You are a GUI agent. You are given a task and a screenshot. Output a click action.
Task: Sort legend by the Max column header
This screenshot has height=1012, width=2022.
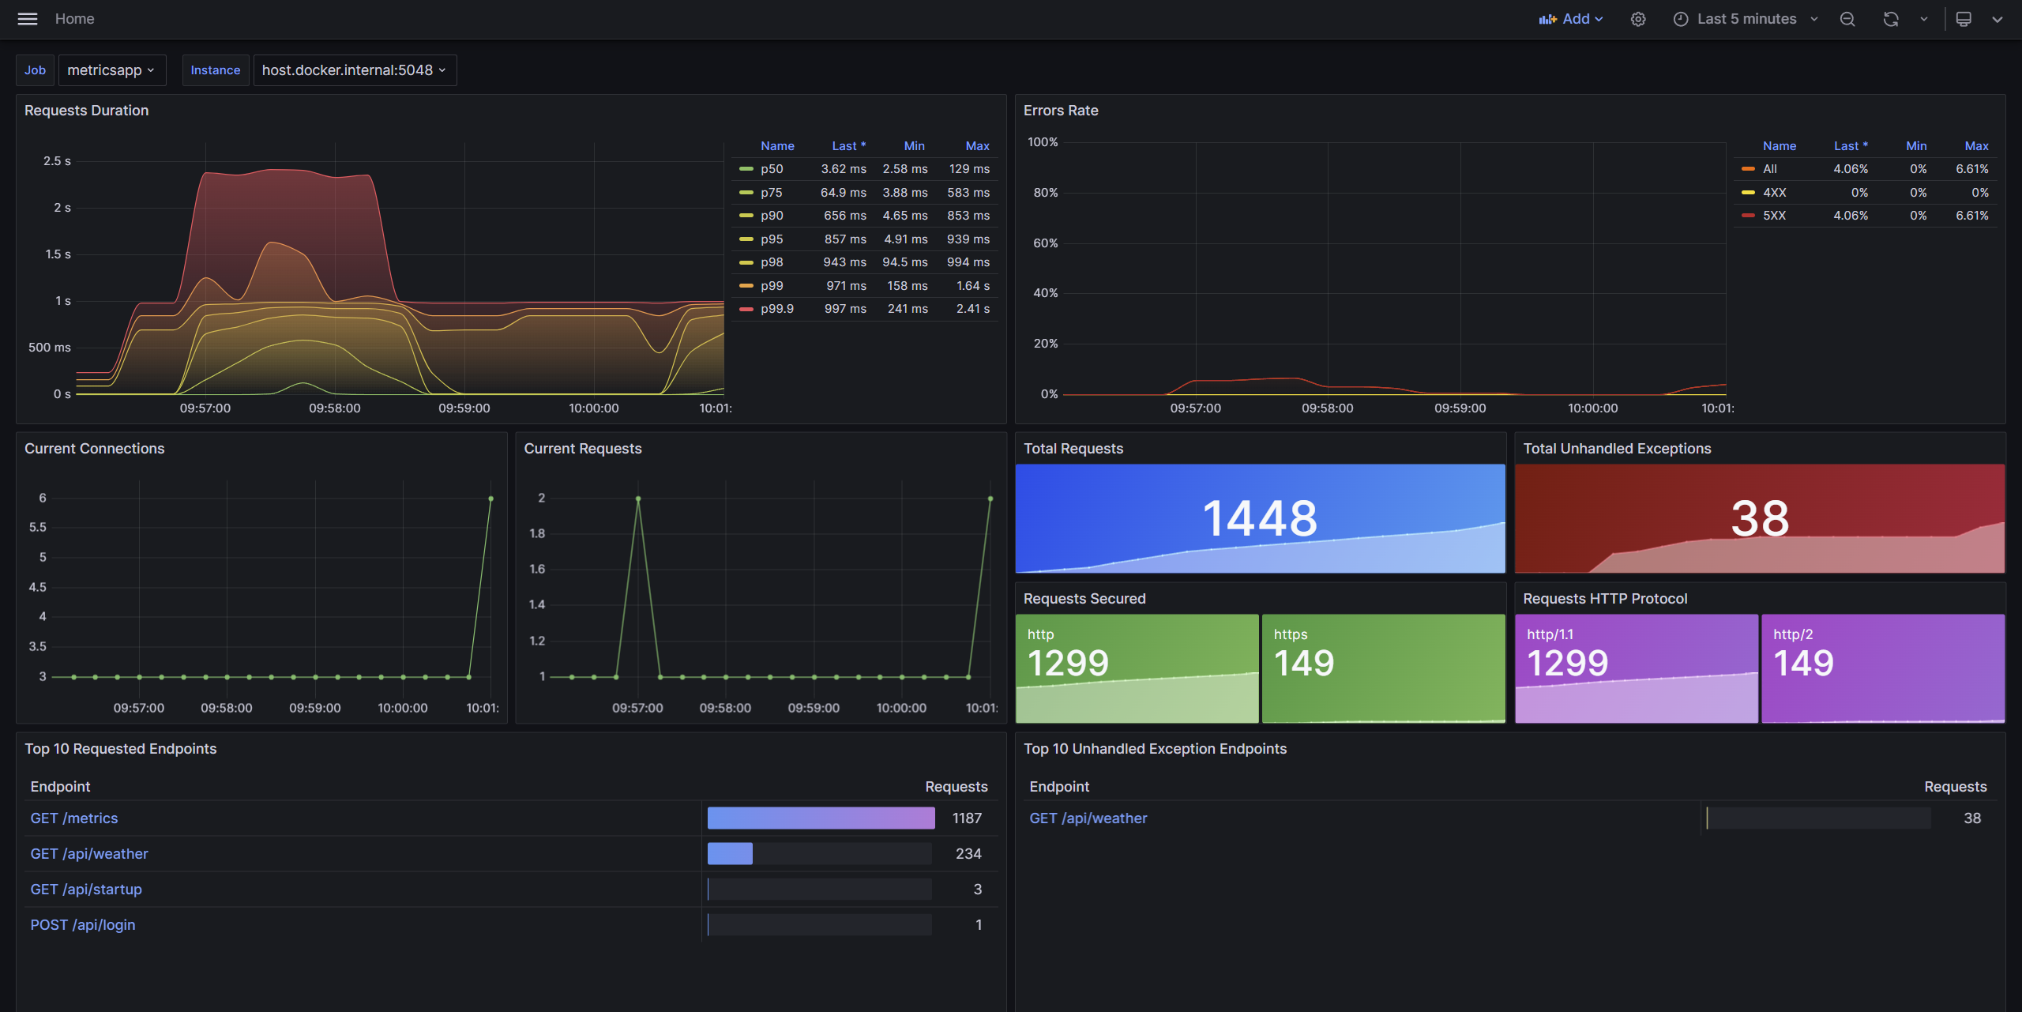(977, 146)
